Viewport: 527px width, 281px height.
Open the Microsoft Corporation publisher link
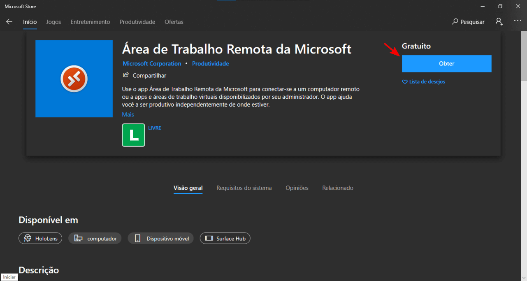[x=152, y=64]
